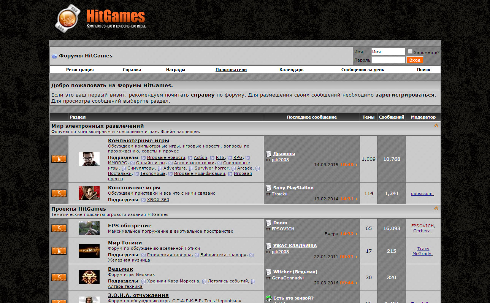The image size is (490, 303).
Task: Click the Имя username input field
Action: point(388,52)
